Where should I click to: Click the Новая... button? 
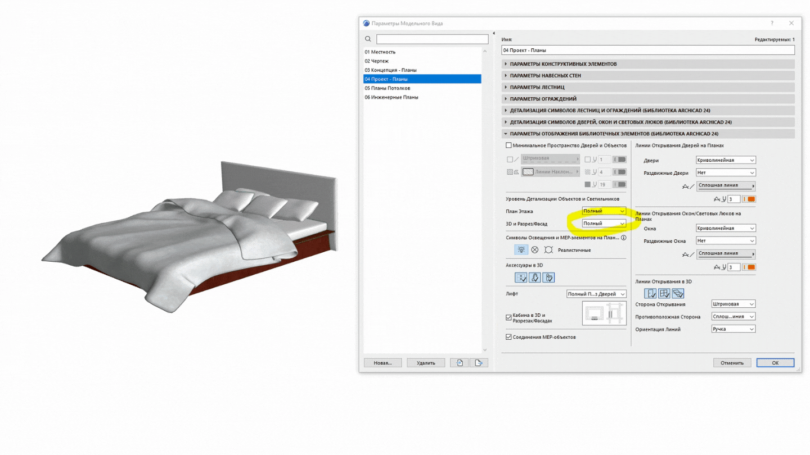[x=382, y=363]
